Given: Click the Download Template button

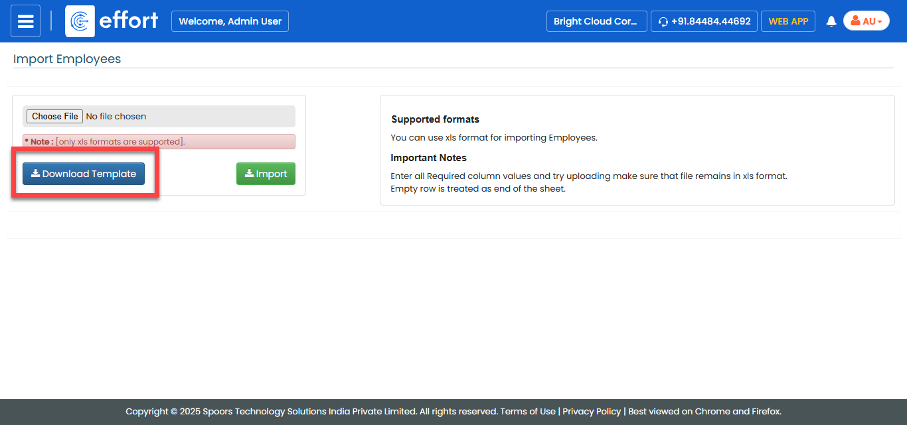Looking at the screenshot, I should coord(84,174).
